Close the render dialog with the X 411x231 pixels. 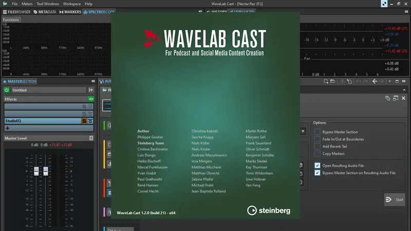point(403,98)
